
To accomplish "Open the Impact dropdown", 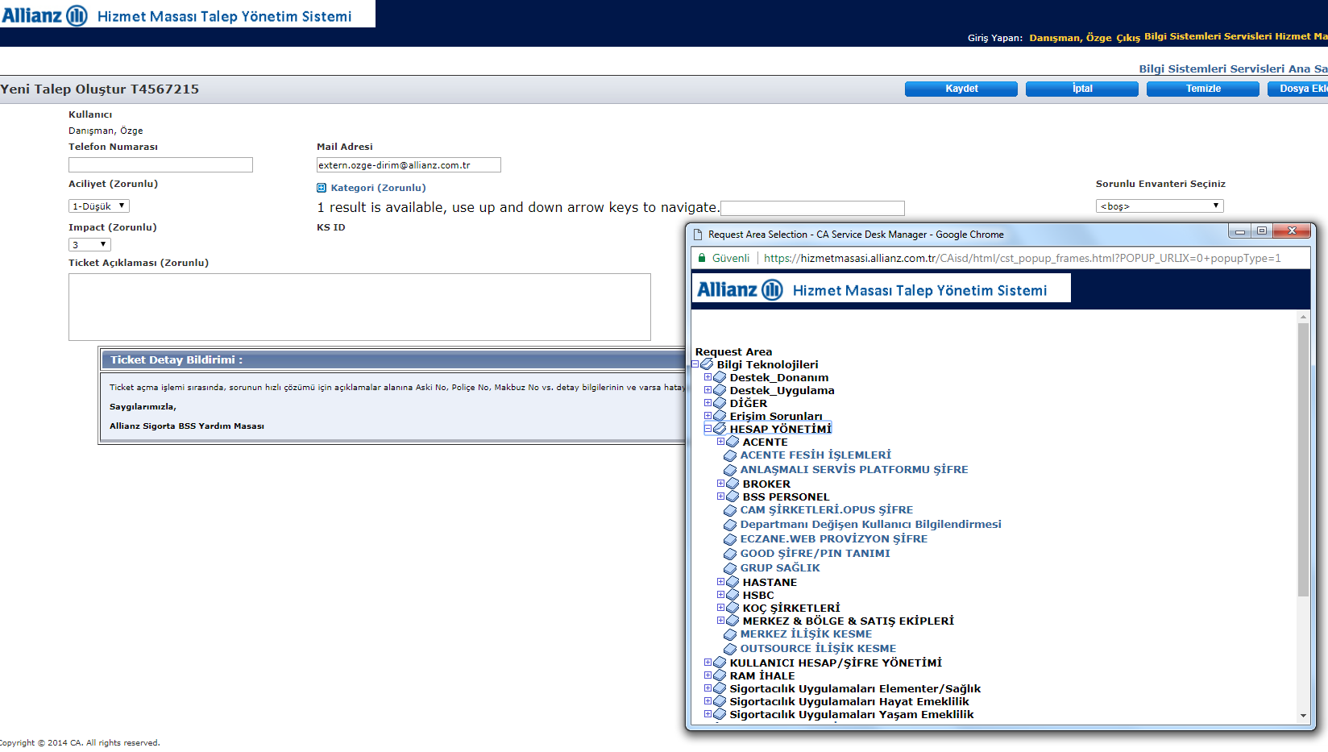I will point(89,244).
